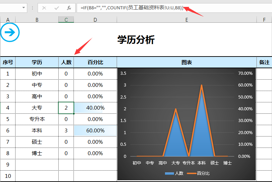Select the 大专 education cell

(x=37, y=108)
